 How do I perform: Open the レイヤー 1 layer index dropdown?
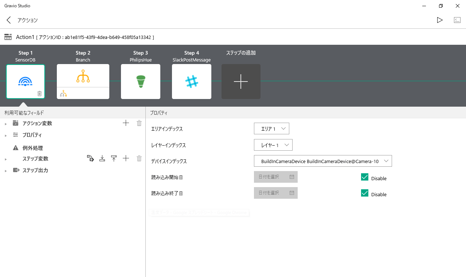tap(273, 145)
